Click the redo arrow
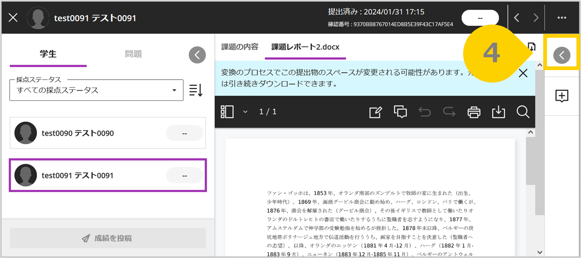The image size is (581, 258). (x=449, y=112)
